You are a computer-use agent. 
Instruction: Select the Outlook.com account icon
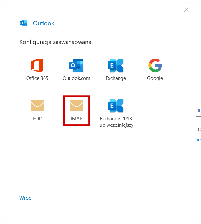pos(76,65)
